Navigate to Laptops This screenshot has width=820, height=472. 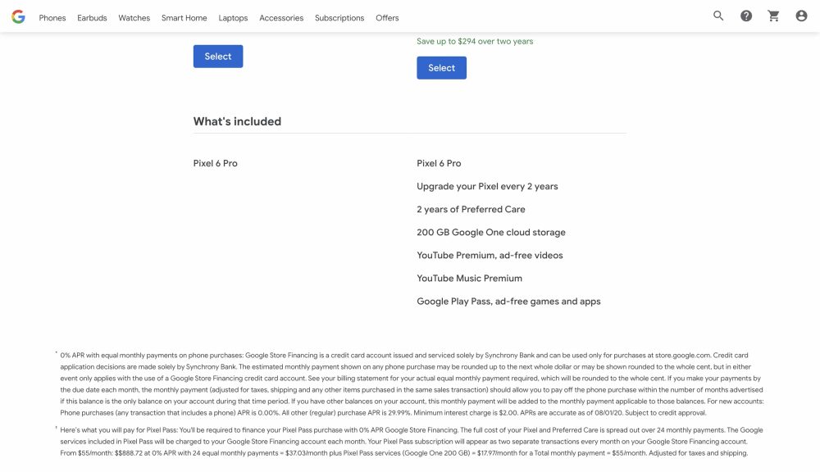point(233,18)
